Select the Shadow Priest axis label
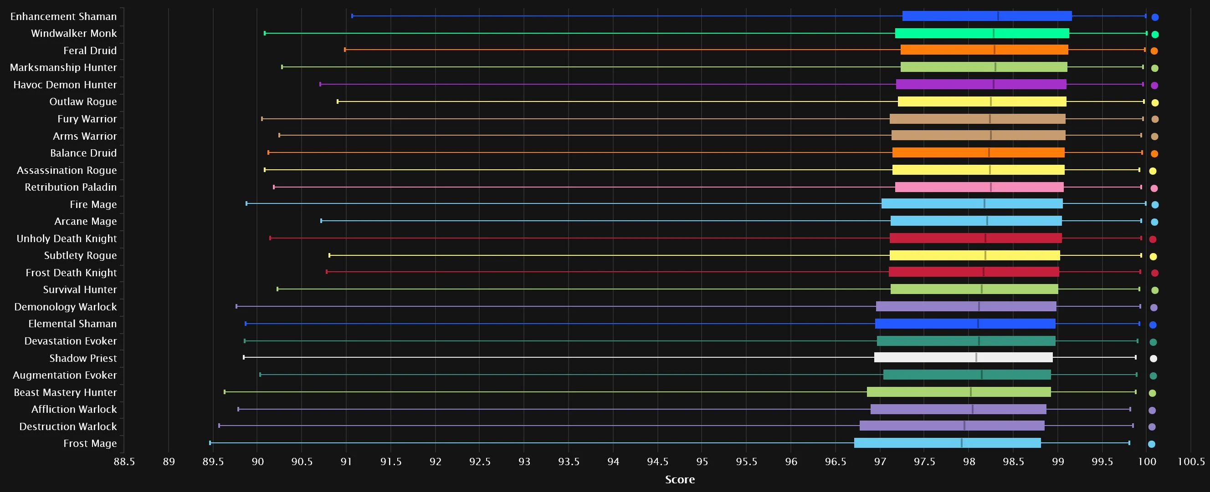The width and height of the screenshot is (1210, 492). click(82, 358)
